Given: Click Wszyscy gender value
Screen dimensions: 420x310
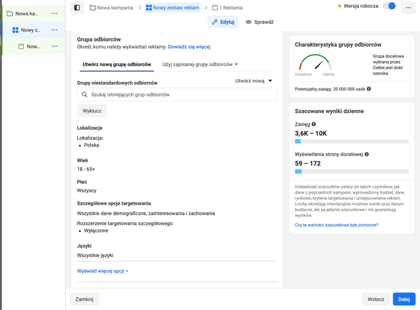Looking at the screenshot, I should click(x=86, y=190).
